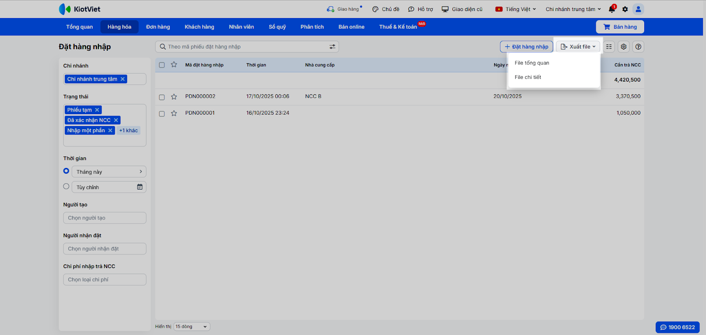Open the help question mark icon
The width and height of the screenshot is (706, 335).
[x=638, y=47]
